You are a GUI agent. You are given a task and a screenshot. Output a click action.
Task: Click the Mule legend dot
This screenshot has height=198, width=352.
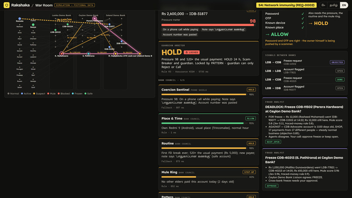tap(48, 94)
